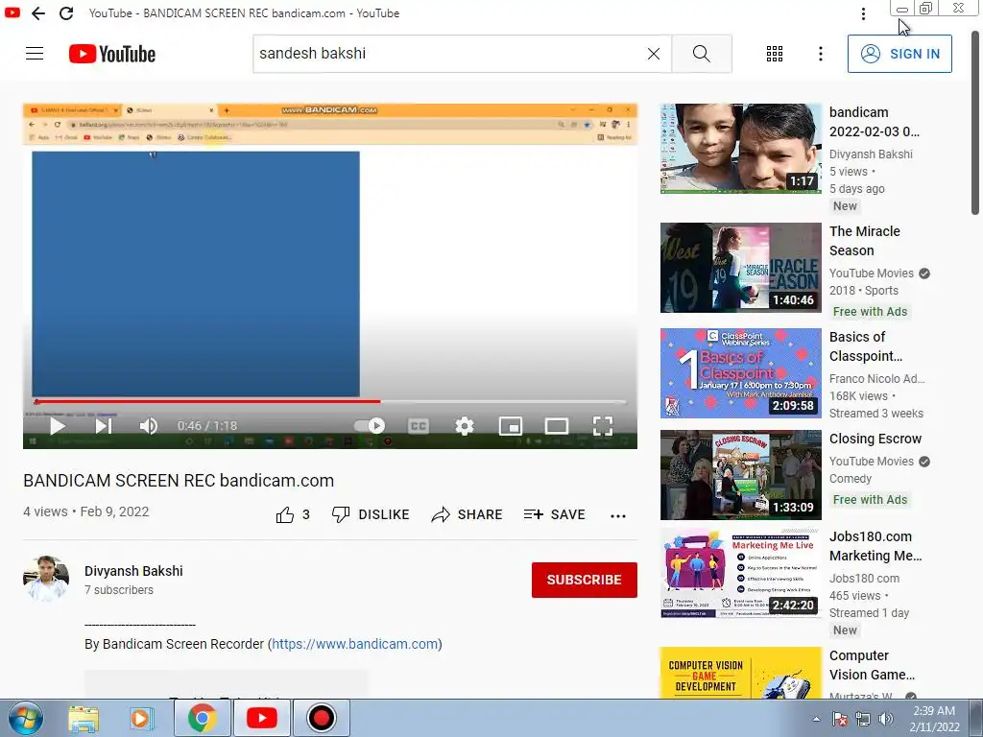Open Action Center flag tray icon
Viewport: 983px width, 737px height.
(840, 719)
